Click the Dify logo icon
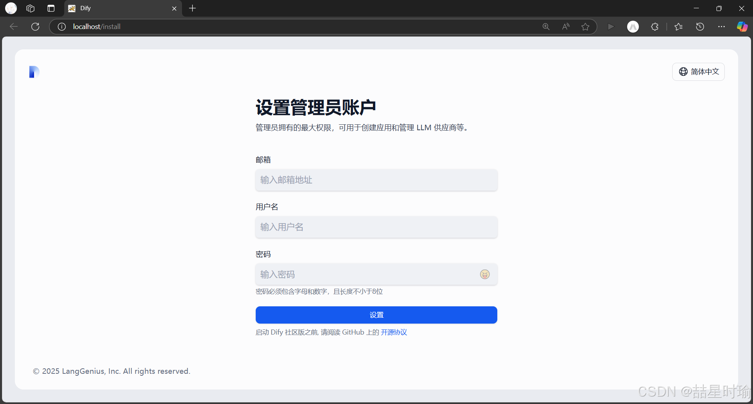This screenshot has width=753, height=404. tap(34, 72)
